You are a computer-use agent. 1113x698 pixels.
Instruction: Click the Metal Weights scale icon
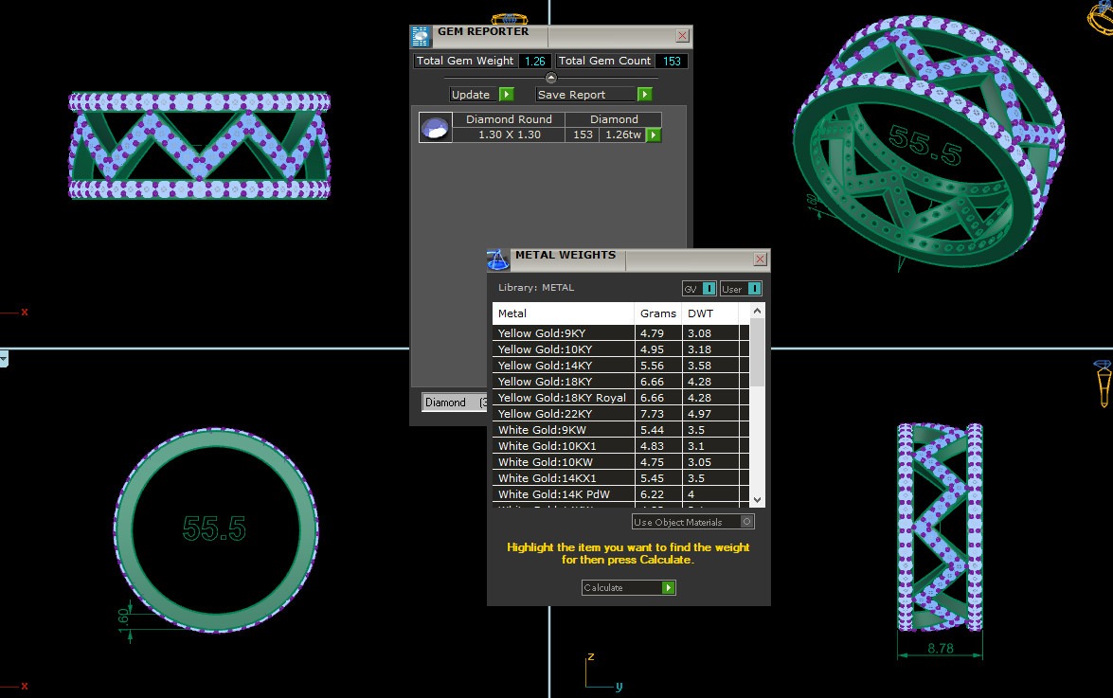tap(498, 260)
